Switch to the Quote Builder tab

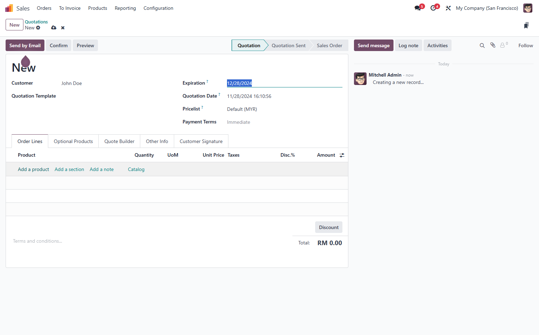pyautogui.click(x=119, y=141)
